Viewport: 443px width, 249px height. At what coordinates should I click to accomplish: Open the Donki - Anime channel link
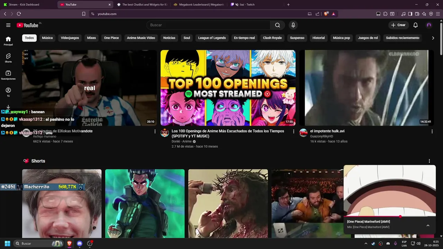pyautogui.click(x=181, y=141)
